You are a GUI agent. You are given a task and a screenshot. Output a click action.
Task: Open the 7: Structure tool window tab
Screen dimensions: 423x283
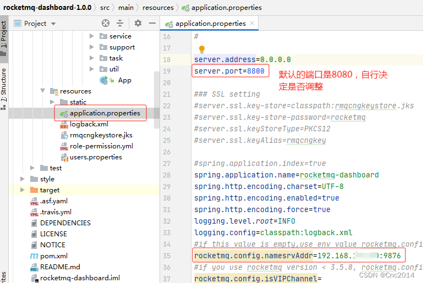3,88
